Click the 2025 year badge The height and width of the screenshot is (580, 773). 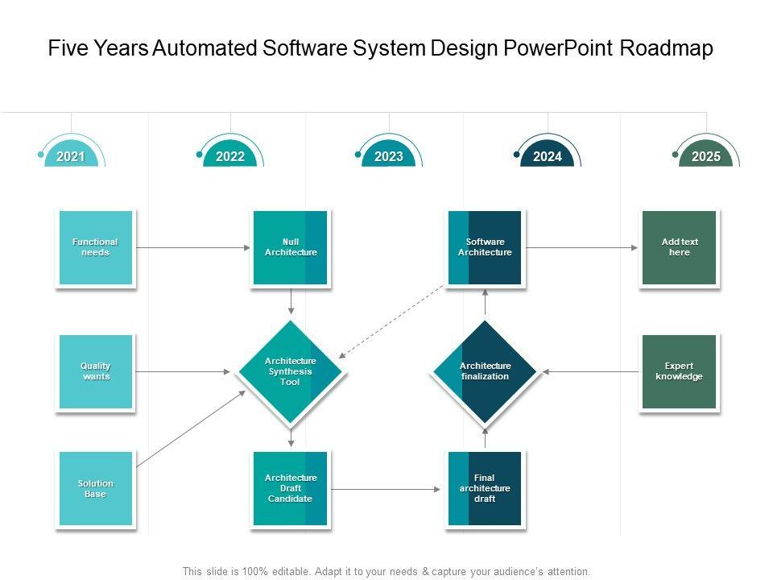pyautogui.click(x=705, y=156)
